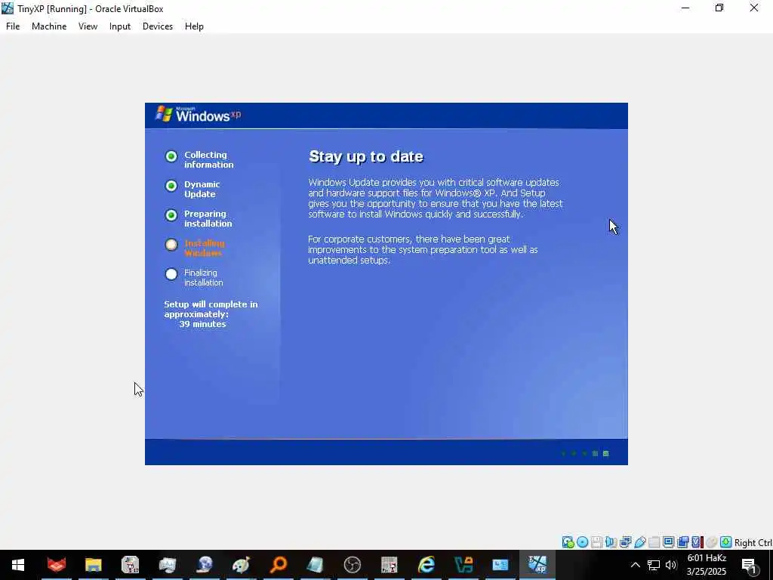The height and width of the screenshot is (580, 773).
Task: Click the Stay up to date heading
Action: coord(366,157)
